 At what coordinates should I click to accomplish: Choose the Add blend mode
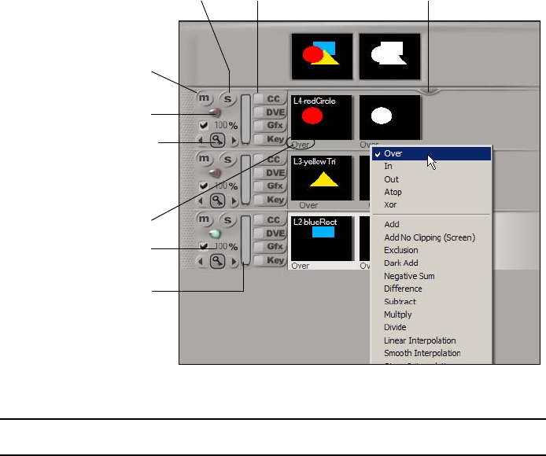point(431,225)
